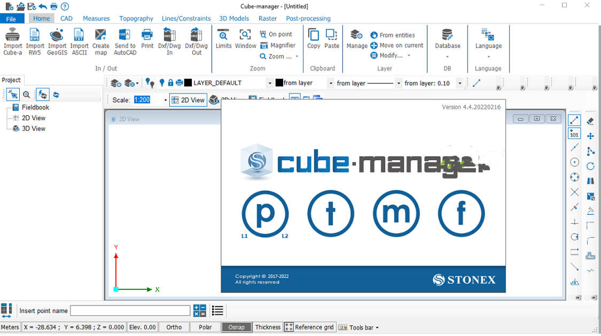
Task: Click Meters units in status bar
Action: [10, 327]
